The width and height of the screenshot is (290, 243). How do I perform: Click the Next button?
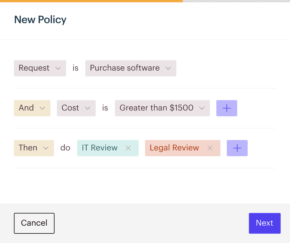click(x=265, y=223)
